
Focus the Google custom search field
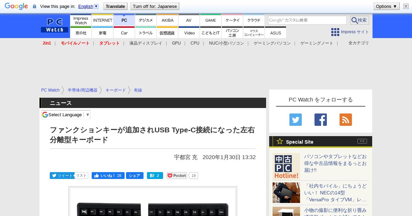point(307,20)
